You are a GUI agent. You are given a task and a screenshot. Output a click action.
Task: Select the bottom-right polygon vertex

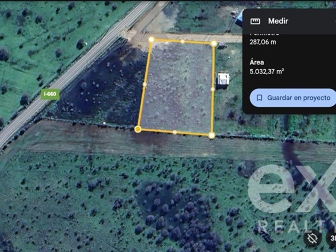212,136
